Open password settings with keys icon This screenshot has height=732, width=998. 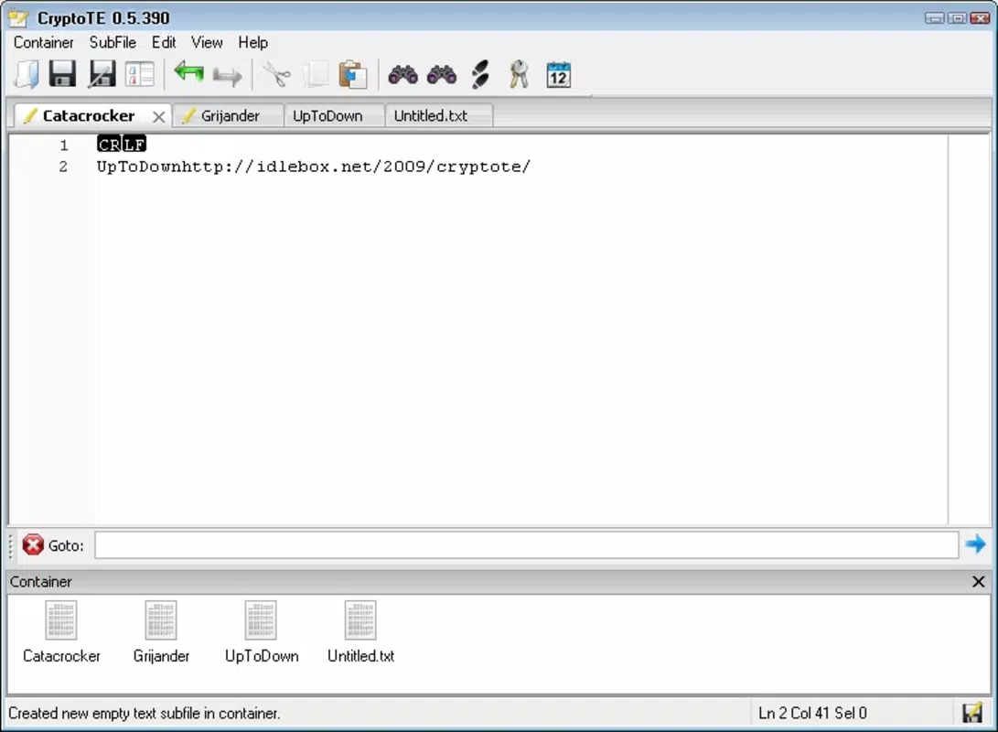point(520,74)
